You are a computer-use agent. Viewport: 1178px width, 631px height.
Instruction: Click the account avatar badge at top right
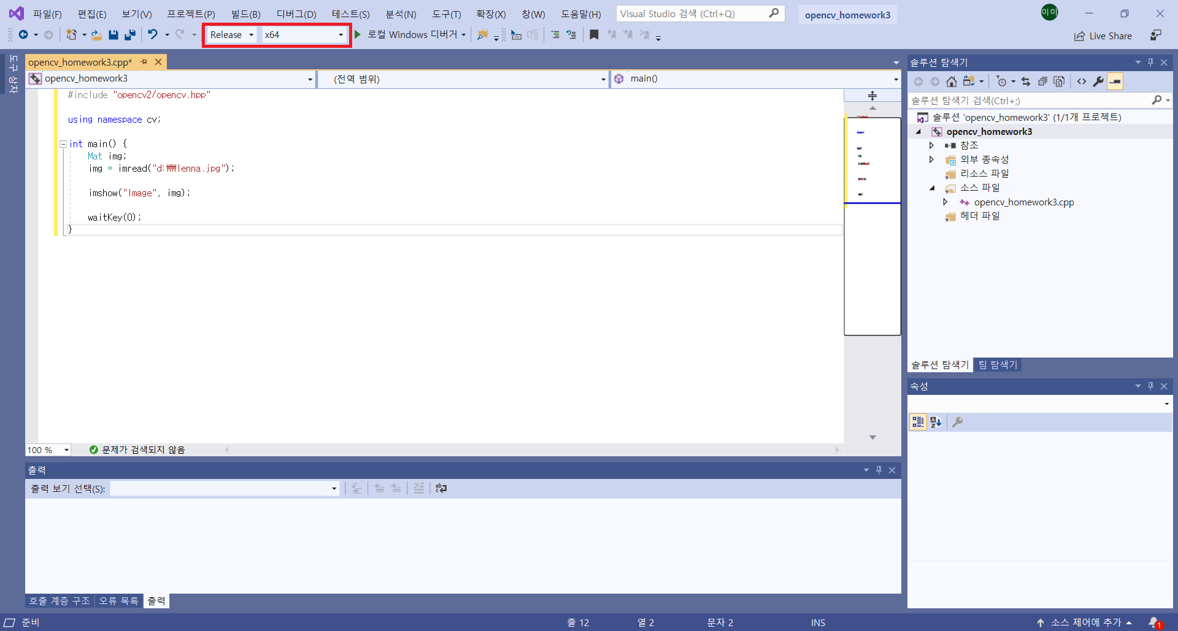click(x=1049, y=12)
